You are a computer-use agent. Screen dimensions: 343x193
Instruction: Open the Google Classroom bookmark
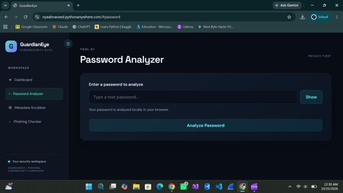pos(31,27)
